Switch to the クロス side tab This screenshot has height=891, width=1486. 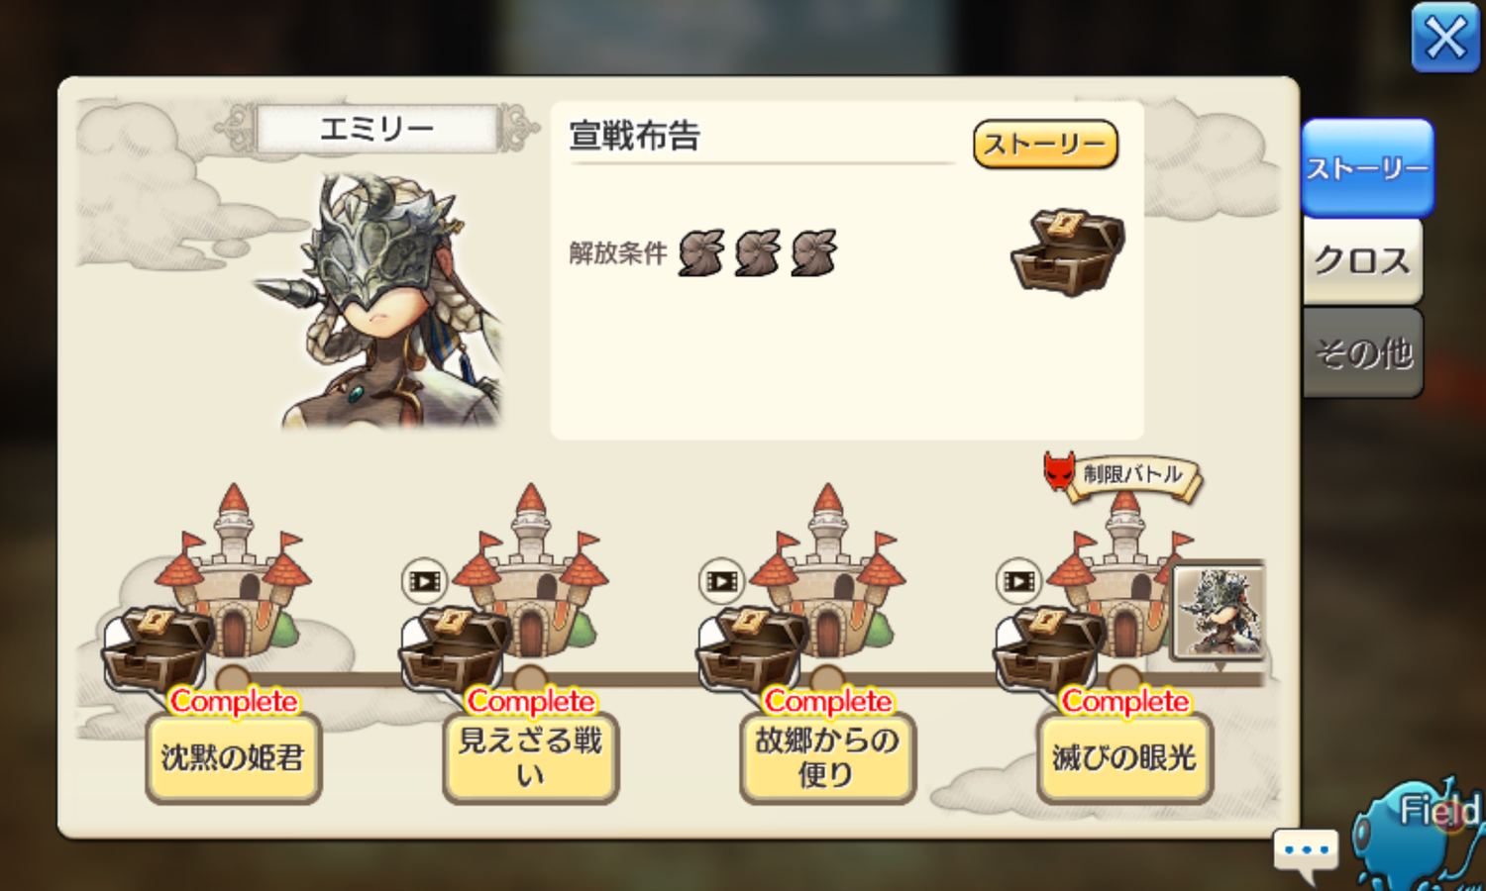(x=1362, y=260)
